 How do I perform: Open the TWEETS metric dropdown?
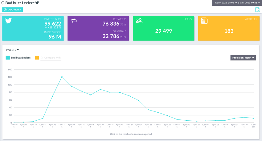click(x=12, y=50)
